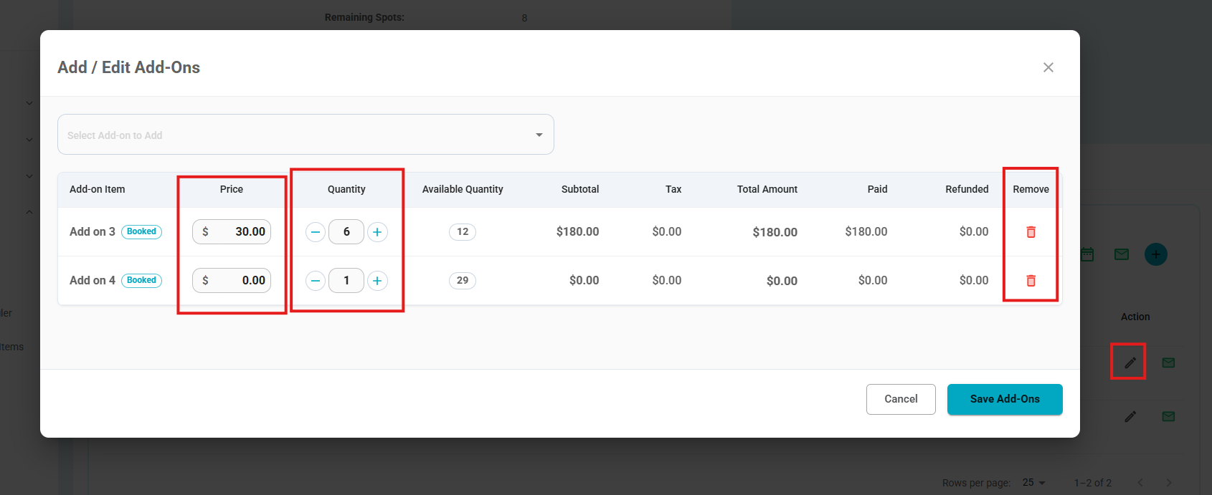Click the Total Amount column header

coord(767,189)
